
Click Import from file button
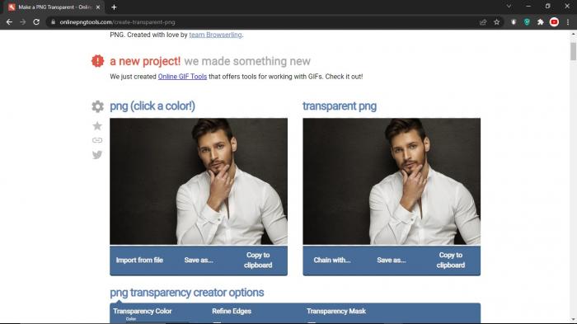click(x=139, y=260)
